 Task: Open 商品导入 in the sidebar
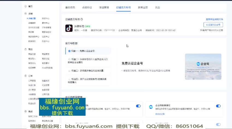coord(32,59)
